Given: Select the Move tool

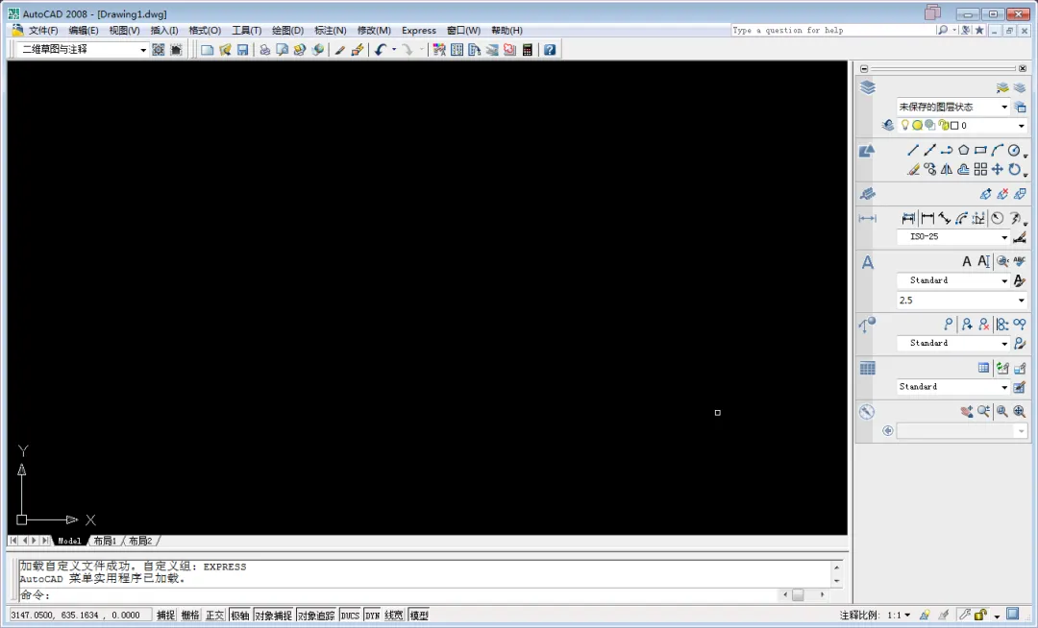Looking at the screenshot, I should tap(997, 170).
